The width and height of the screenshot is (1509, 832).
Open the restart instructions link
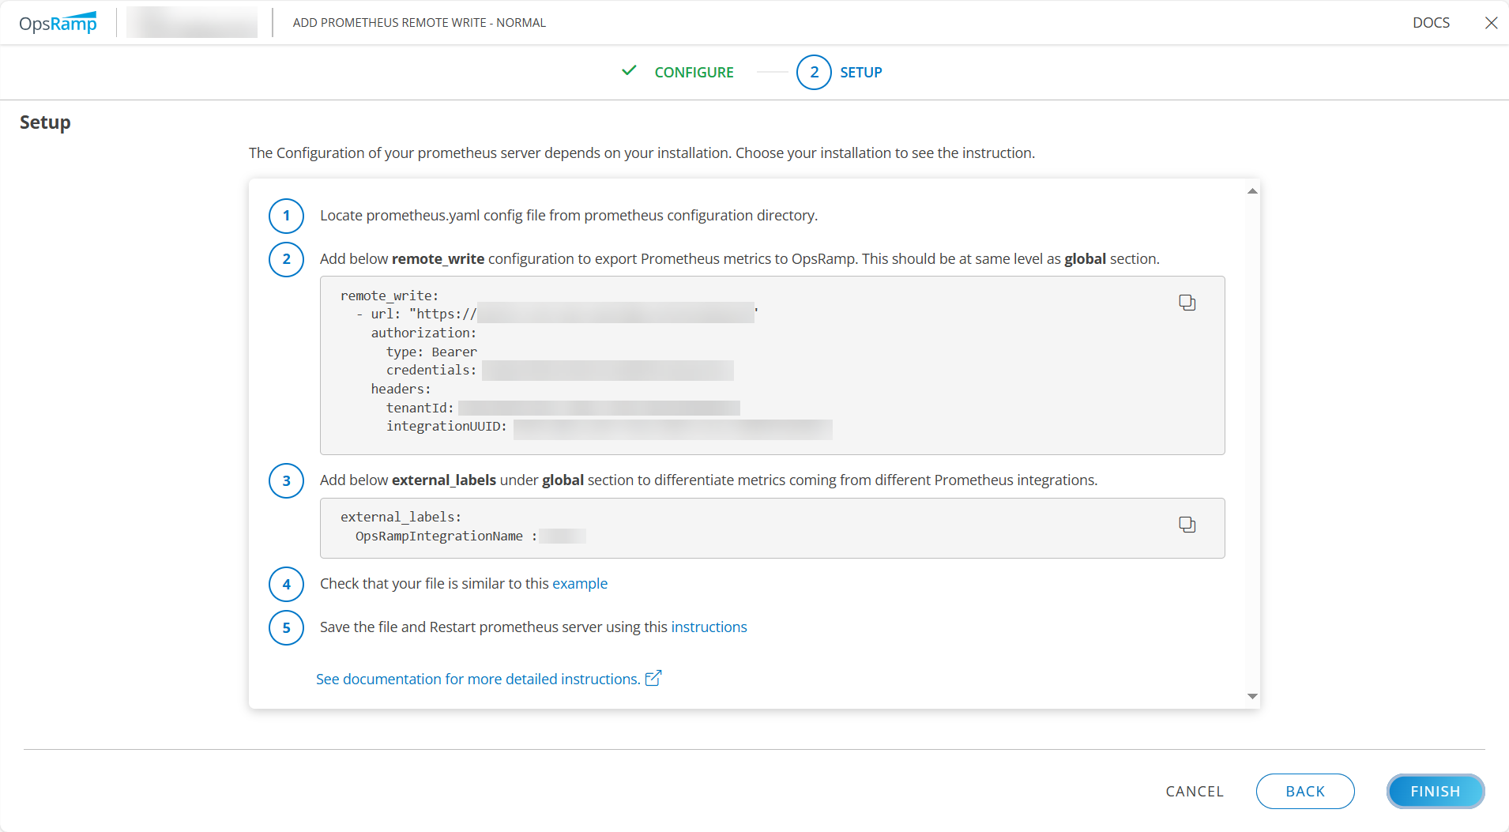[x=709, y=627]
